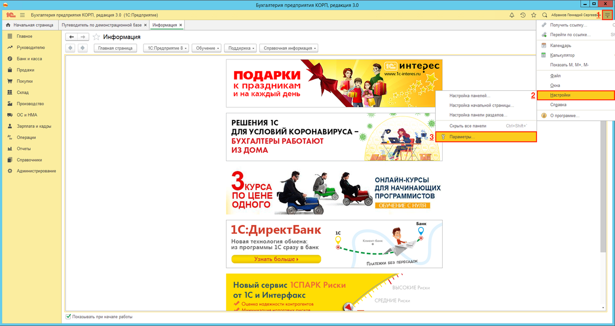Open Калькулятор from the service menu
The image size is (615, 326).
click(576, 55)
